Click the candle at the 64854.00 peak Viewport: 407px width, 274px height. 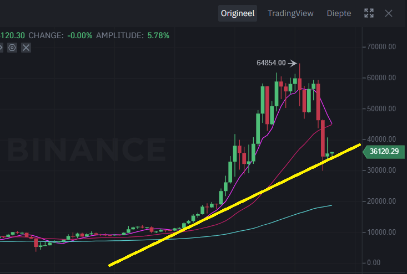pyautogui.click(x=300, y=84)
